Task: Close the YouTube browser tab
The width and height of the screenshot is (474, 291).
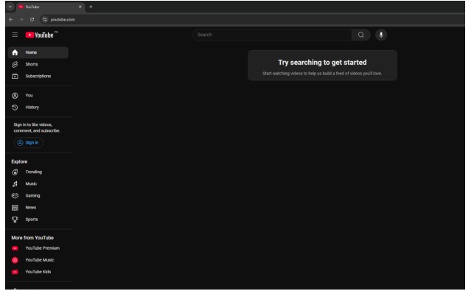Action: 80,7
